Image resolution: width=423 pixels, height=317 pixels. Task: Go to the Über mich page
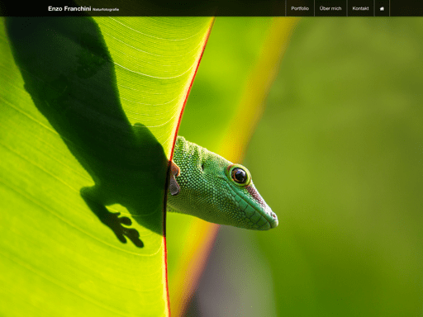(330, 8)
